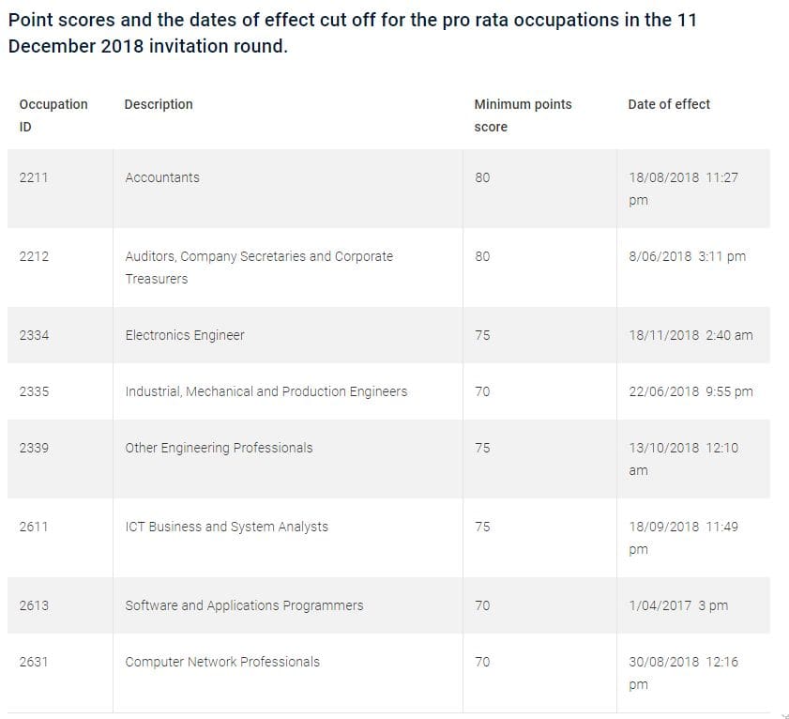Click Auditors, Company Secretaries and Corporate Treasurers
The image size is (789, 719).
click(259, 268)
